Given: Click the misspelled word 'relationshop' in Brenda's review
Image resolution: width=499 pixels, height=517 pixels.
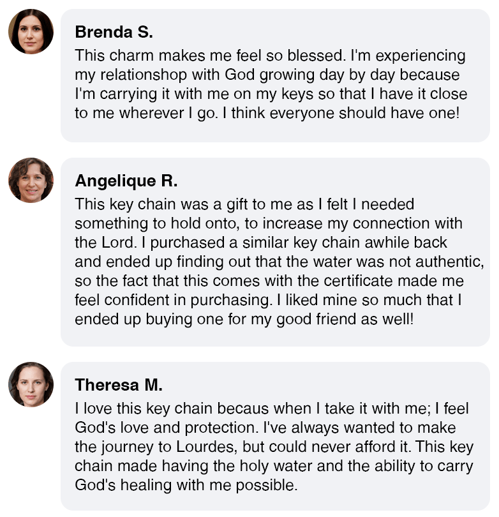Looking at the screenshot, I should pos(144,75).
